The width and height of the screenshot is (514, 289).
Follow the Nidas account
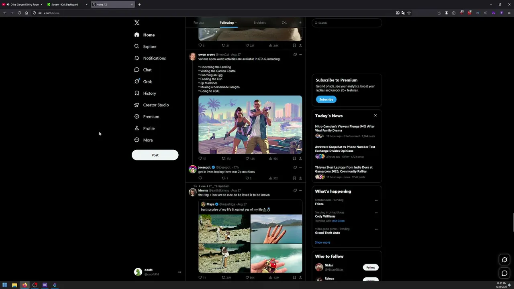point(371,267)
